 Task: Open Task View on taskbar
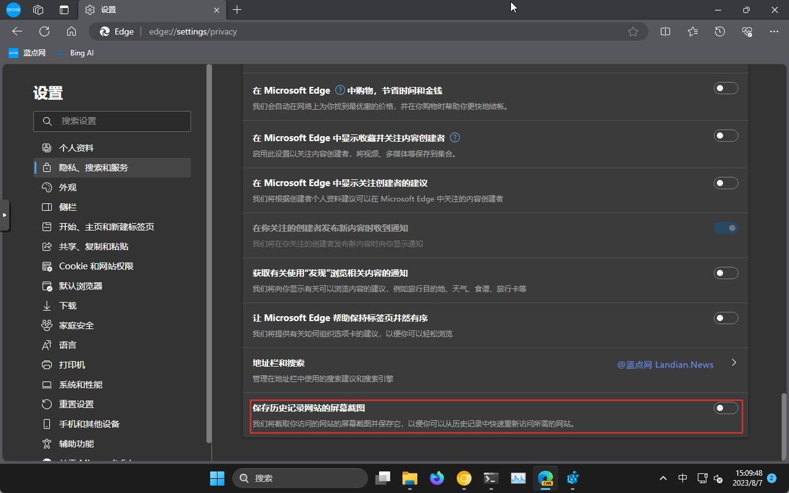click(x=383, y=478)
